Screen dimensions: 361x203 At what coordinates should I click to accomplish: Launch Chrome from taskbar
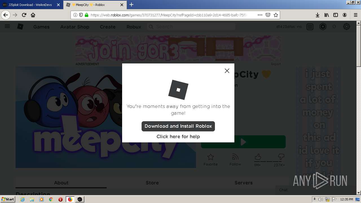tap(51, 199)
